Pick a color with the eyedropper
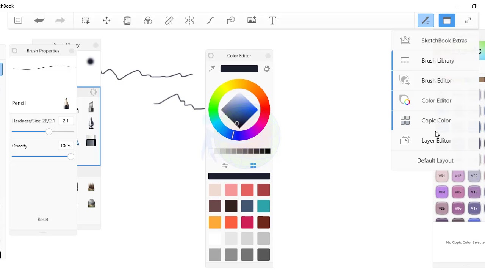The width and height of the screenshot is (485, 273). [212, 69]
